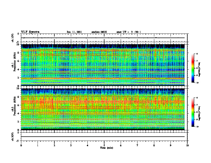The height and width of the screenshot is (163, 211).
Task: Click the '3' tick on the time axis
Action: click(71, 145)
